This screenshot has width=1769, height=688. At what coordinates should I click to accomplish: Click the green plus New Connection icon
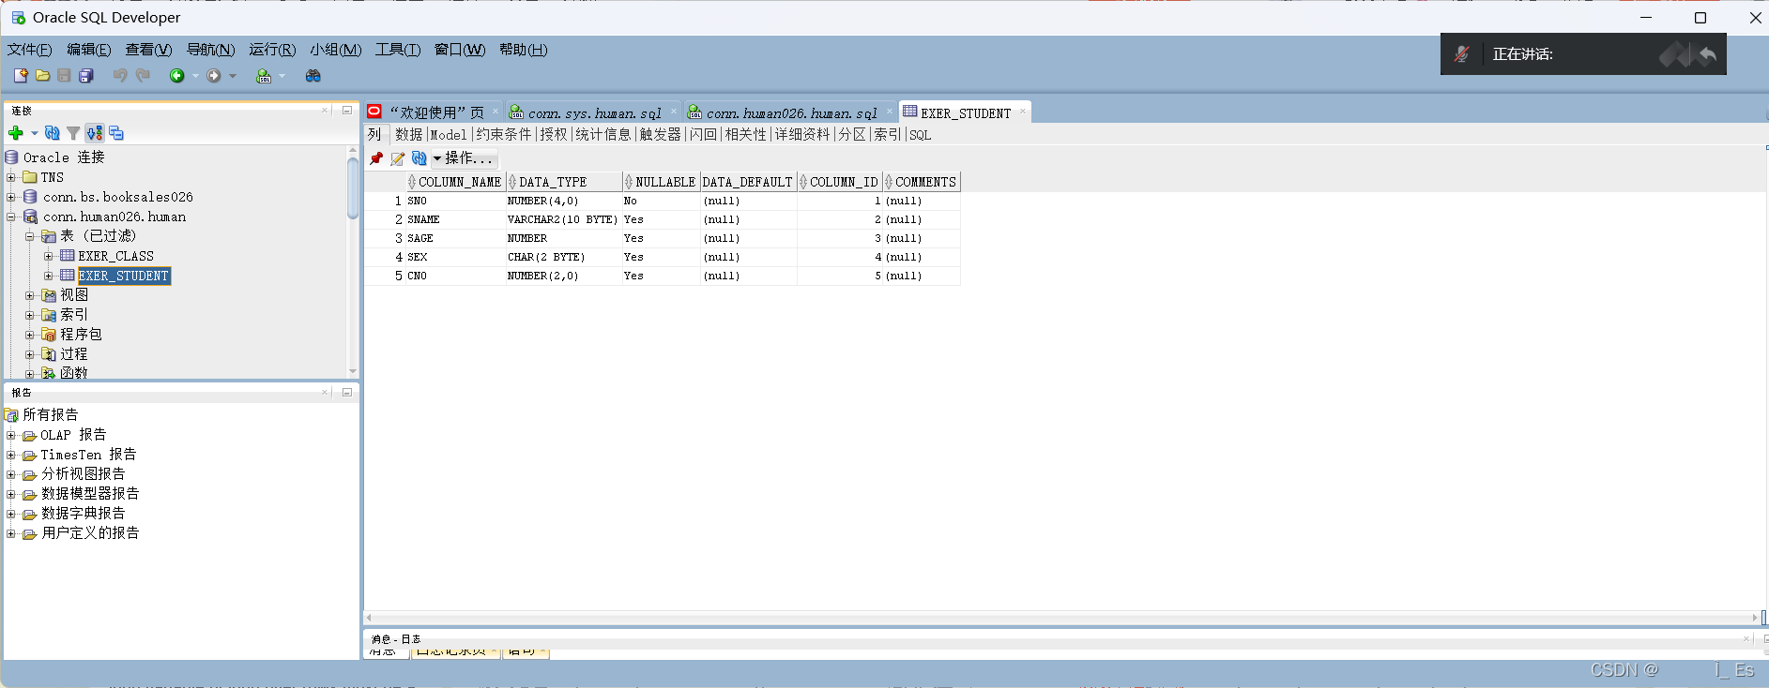pos(16,133)
